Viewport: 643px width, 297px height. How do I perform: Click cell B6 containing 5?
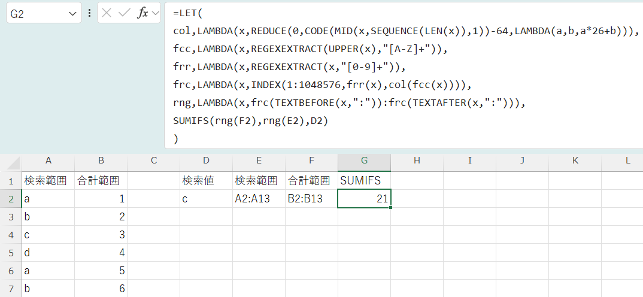[x=101, y=271]
